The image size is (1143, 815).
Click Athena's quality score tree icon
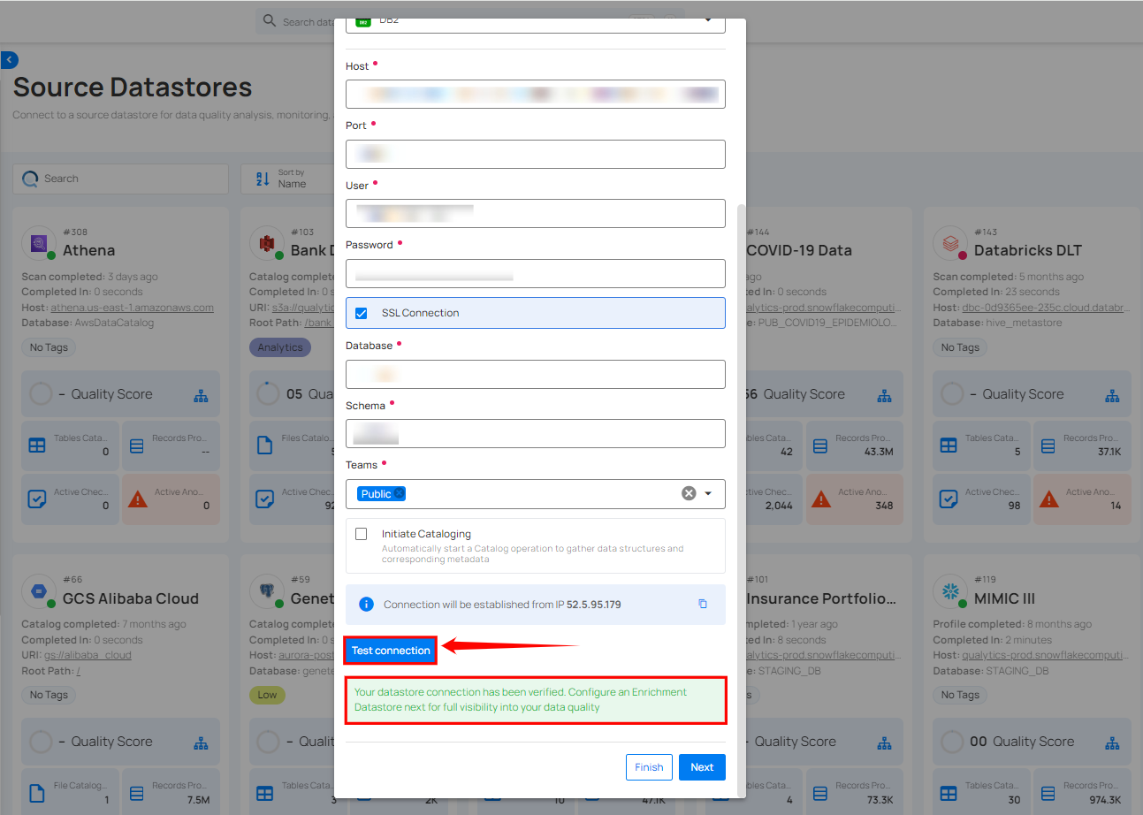[x=201, y=395]
